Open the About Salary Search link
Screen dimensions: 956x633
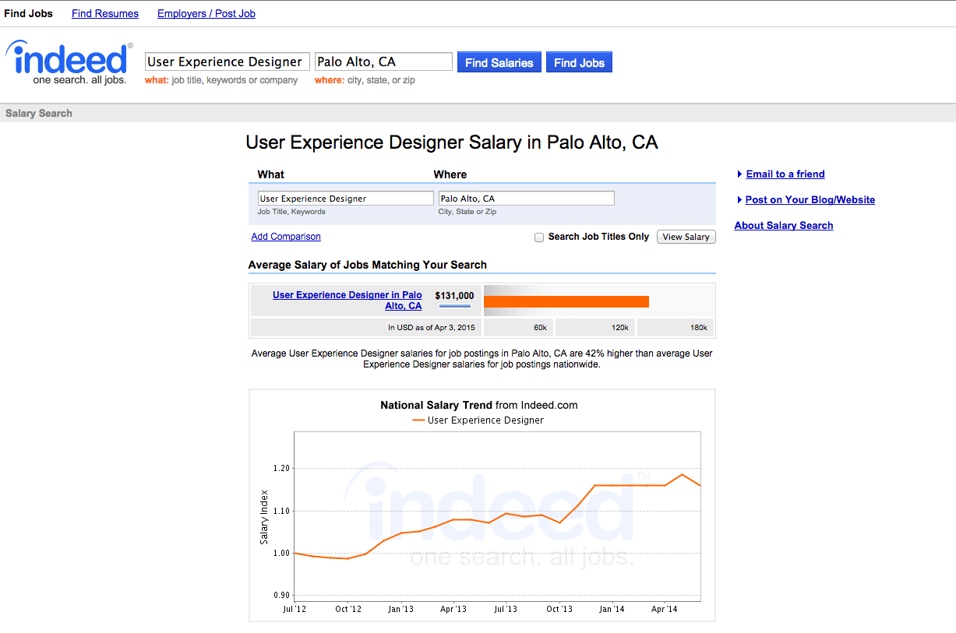pos(784,226)
